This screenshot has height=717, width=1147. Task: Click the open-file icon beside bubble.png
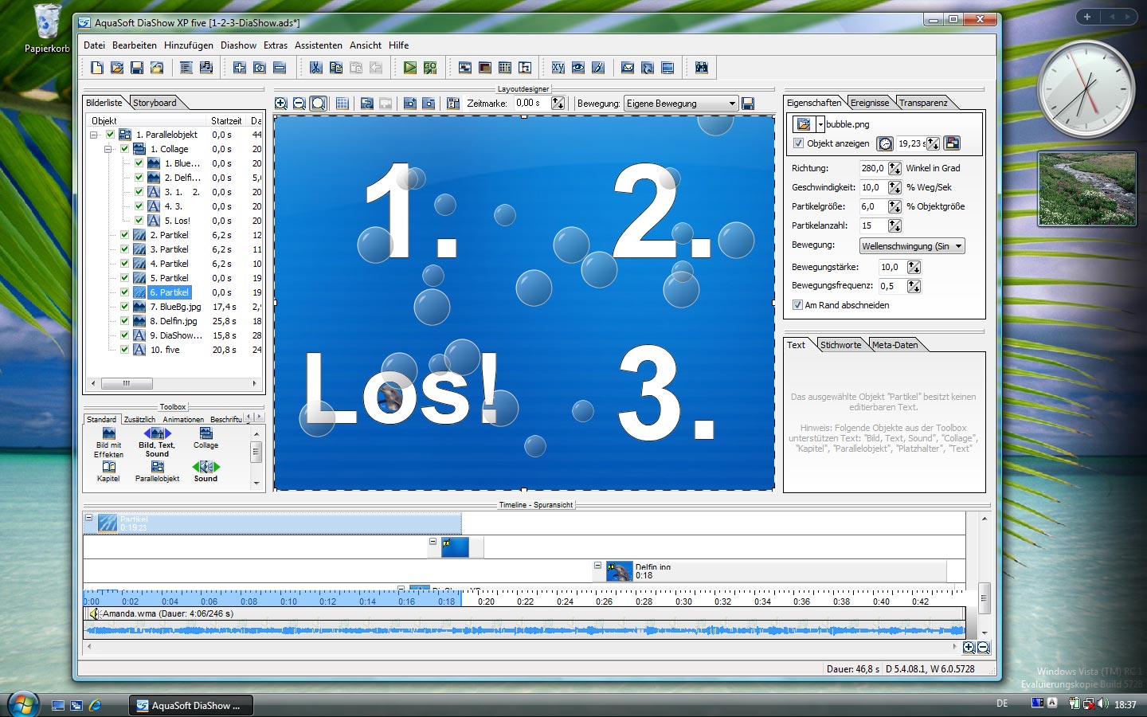[803, 124]
